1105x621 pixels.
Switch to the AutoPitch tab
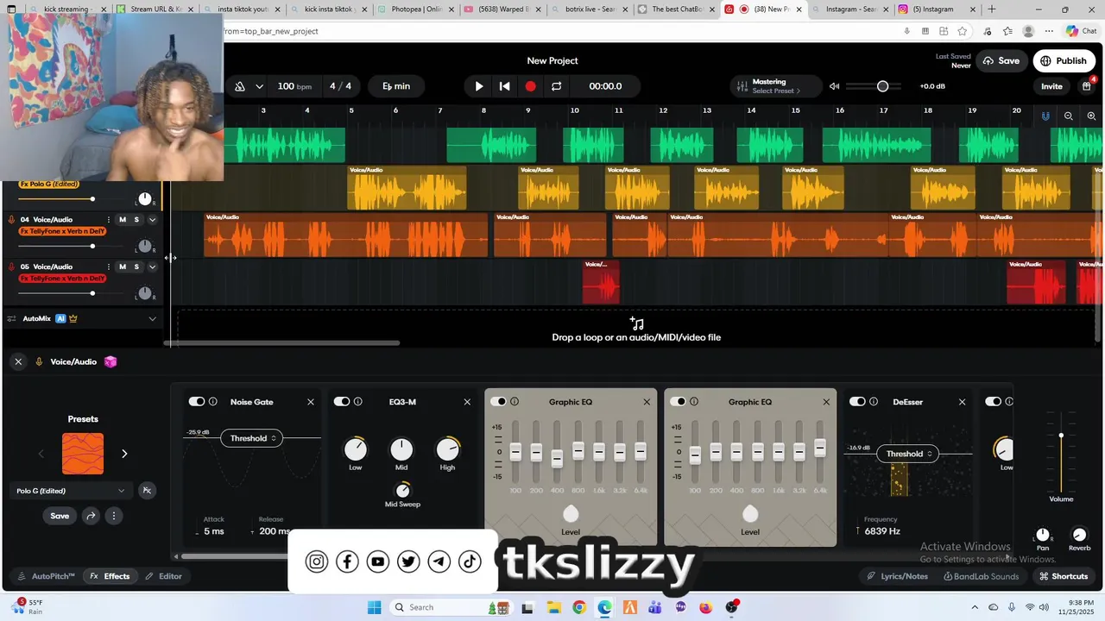46,576
